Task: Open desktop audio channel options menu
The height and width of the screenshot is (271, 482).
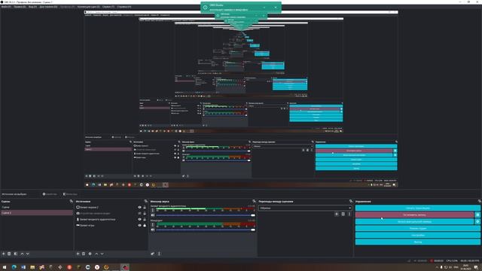Action: pyautogui.click(x=152, y=210)
